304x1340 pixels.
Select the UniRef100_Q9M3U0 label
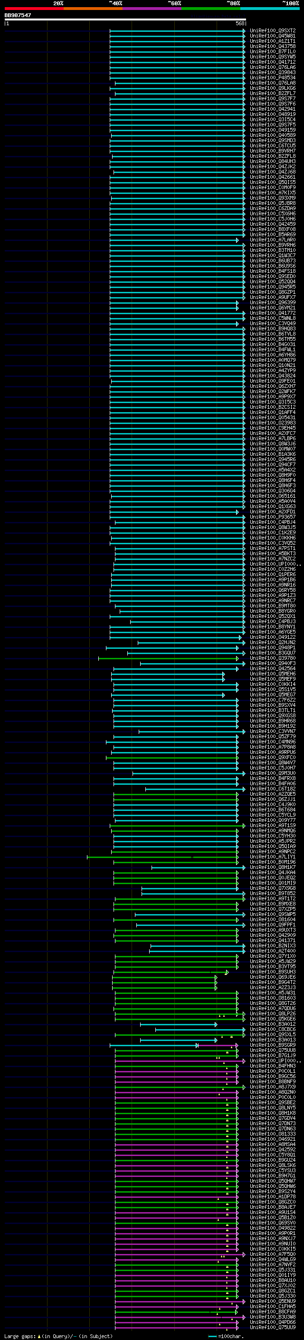(273, 773)
